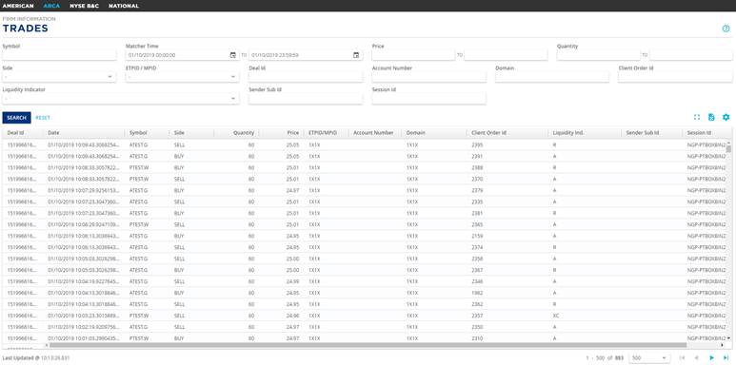736x365 pixels.
Task: Open the NATIONAL market tab
Action: 124,6
